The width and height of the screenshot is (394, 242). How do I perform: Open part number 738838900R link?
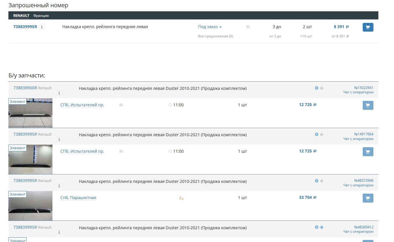tap(25, 88)
